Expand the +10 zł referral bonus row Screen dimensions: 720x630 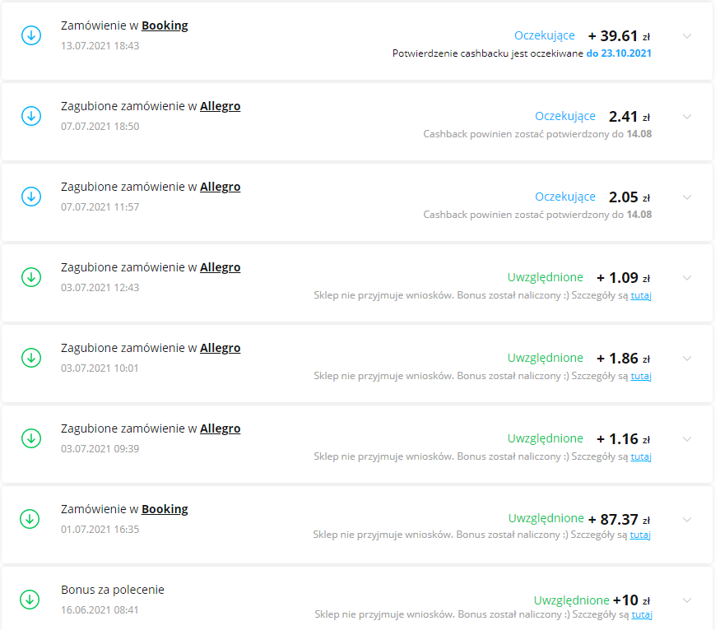[687, 600]
